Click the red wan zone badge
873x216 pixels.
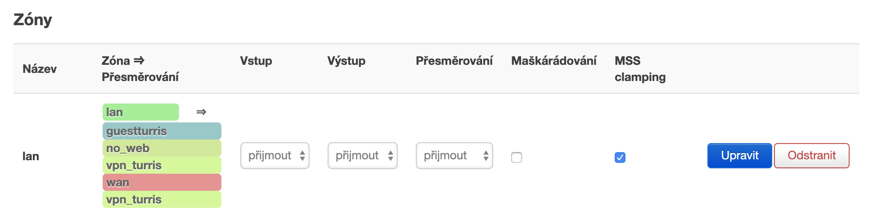click(162, 182)
